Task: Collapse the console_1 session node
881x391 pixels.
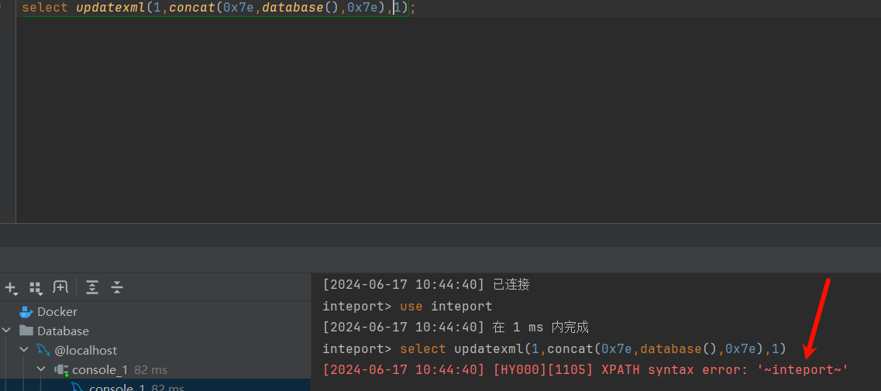Action: [42, 369]
